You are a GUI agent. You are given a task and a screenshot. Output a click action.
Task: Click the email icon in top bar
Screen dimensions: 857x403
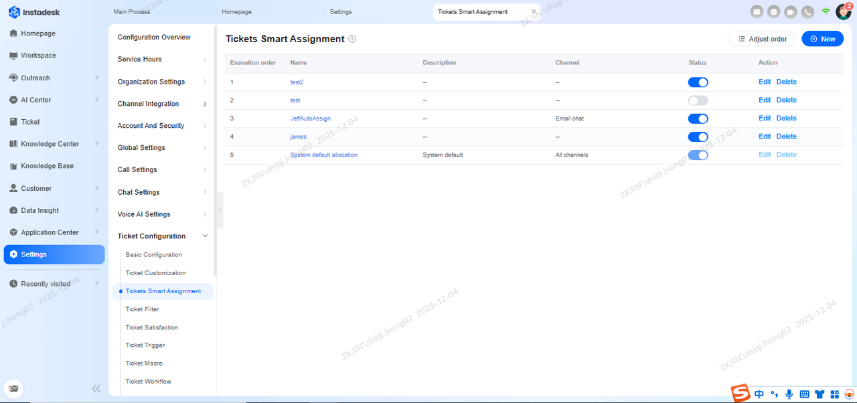tap(757, 11)
